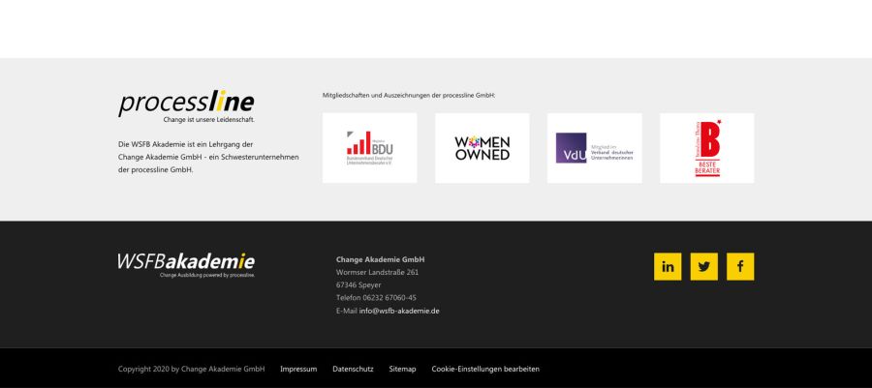The image size is (872, 388).
Task: Open the Datenschutz link
Action: tap(353, 369)
